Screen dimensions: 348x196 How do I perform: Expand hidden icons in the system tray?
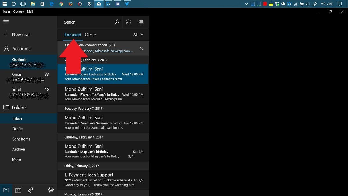tap(247, 4)
